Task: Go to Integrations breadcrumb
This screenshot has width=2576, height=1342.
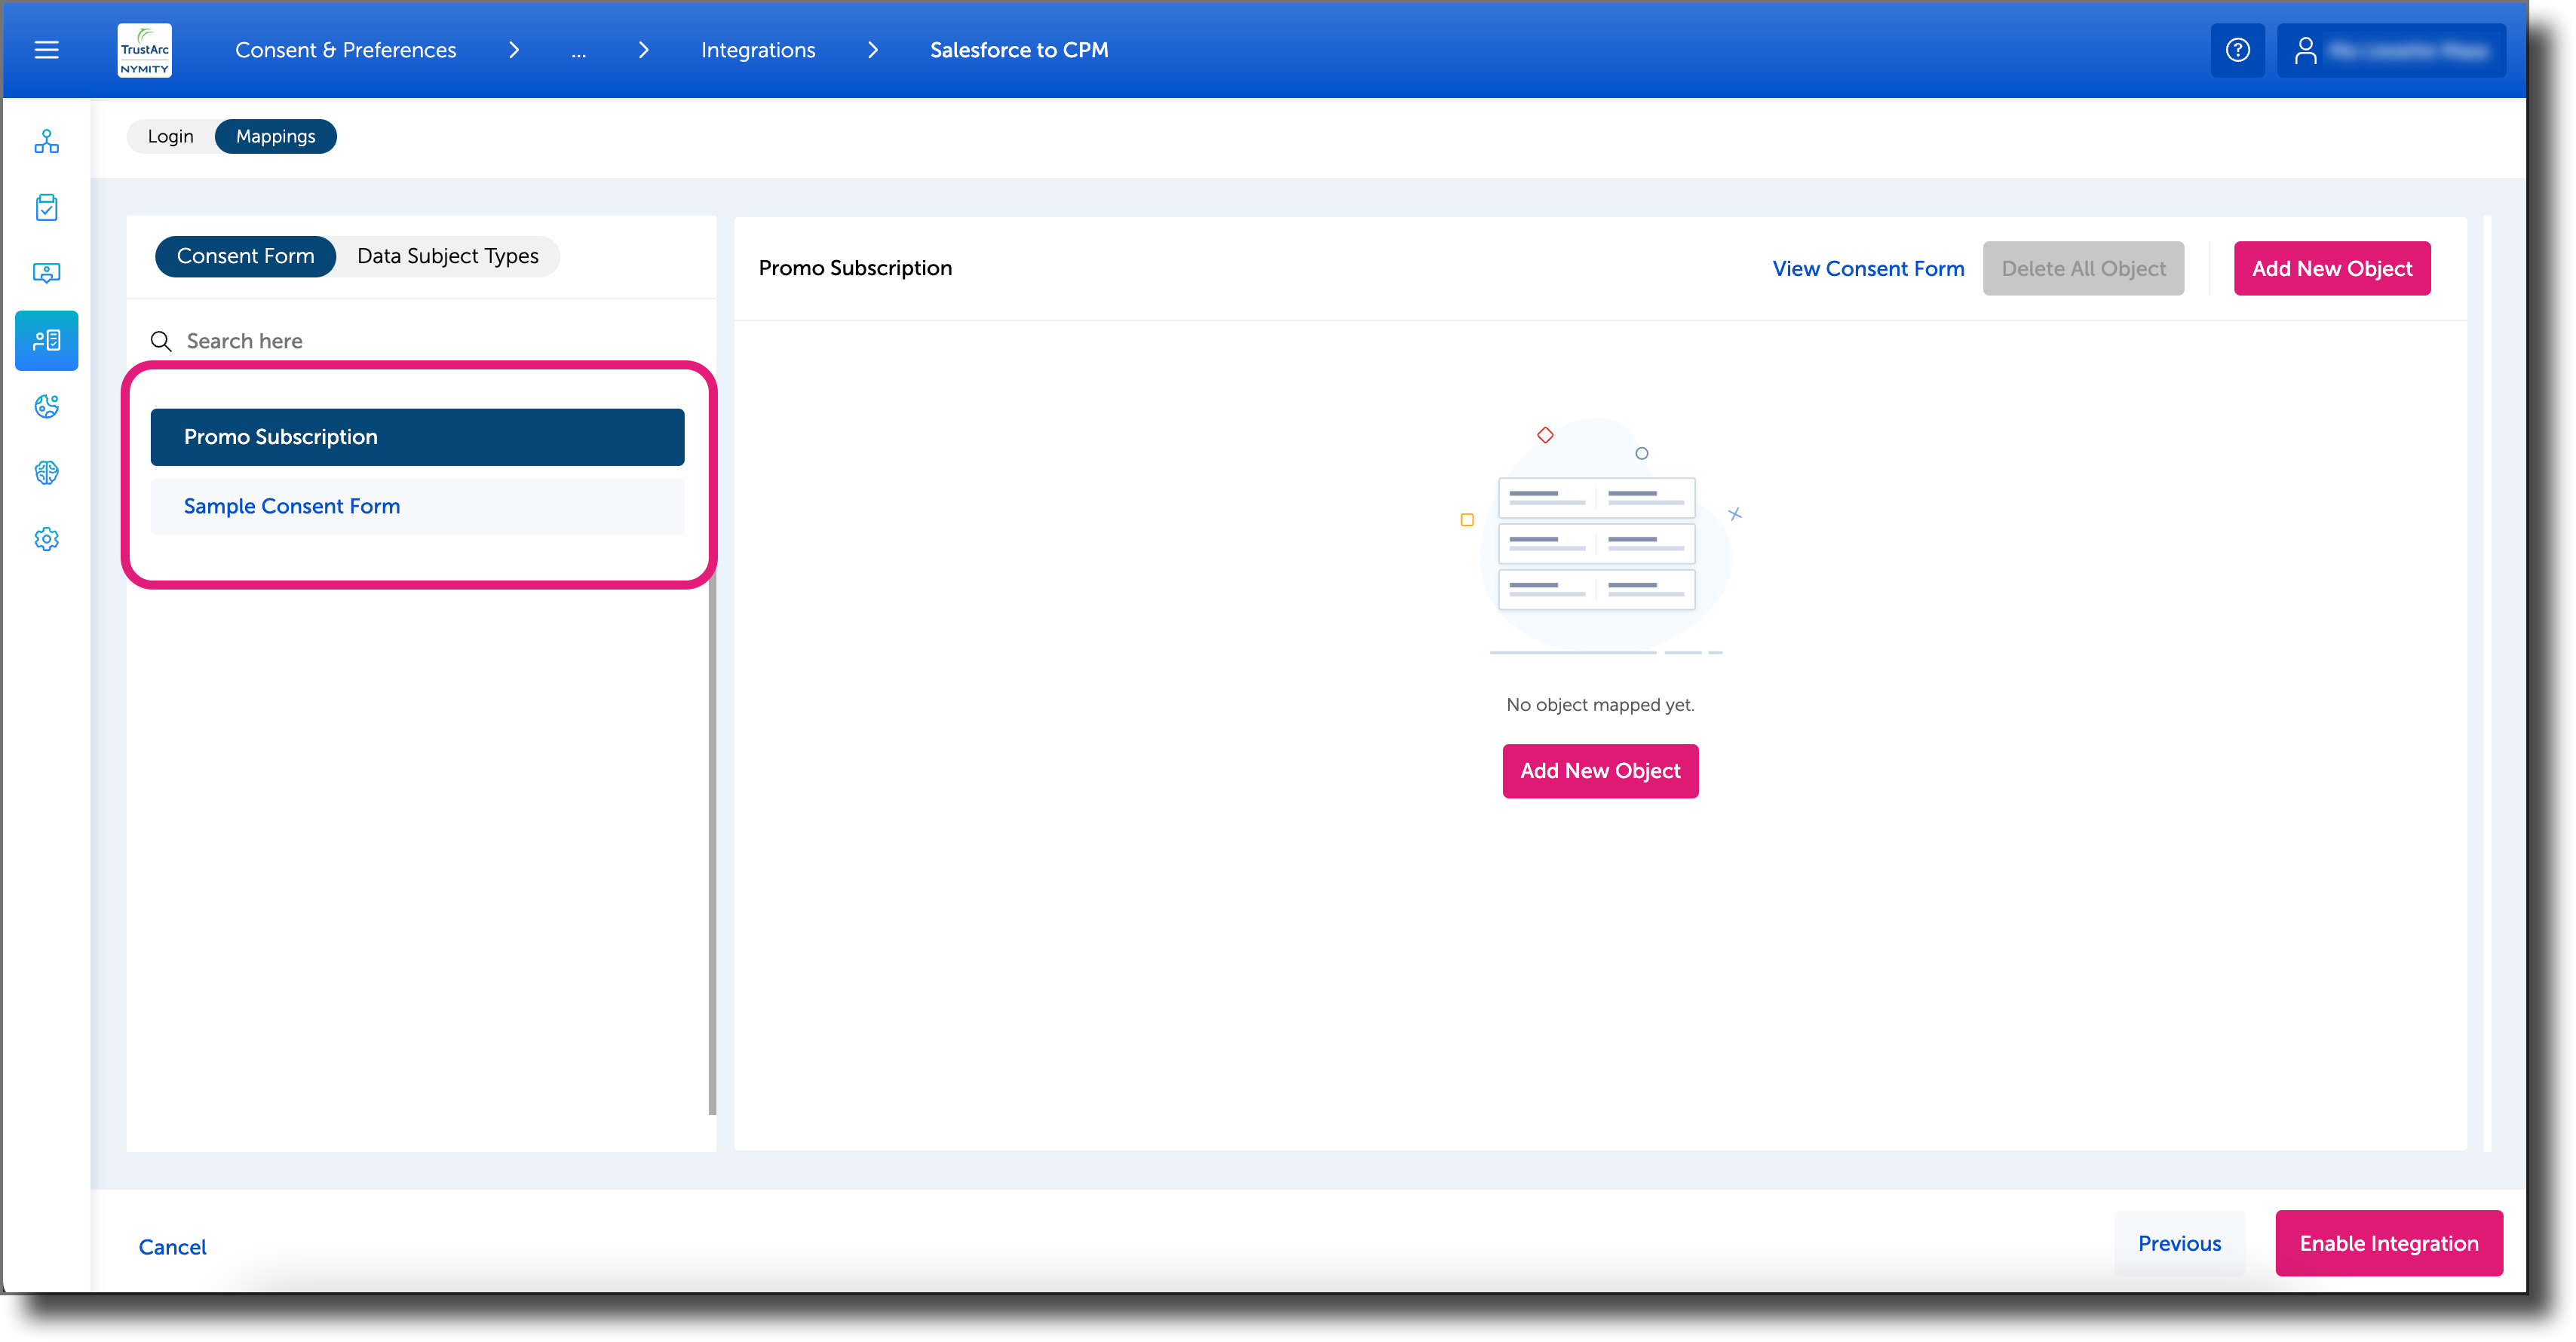Action: pyautogui.click(x=757, y=50)
